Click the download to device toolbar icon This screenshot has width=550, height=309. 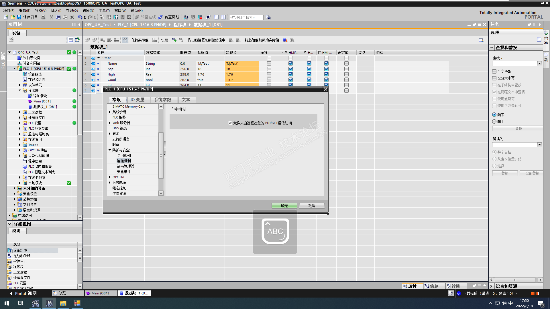(109, 17)
